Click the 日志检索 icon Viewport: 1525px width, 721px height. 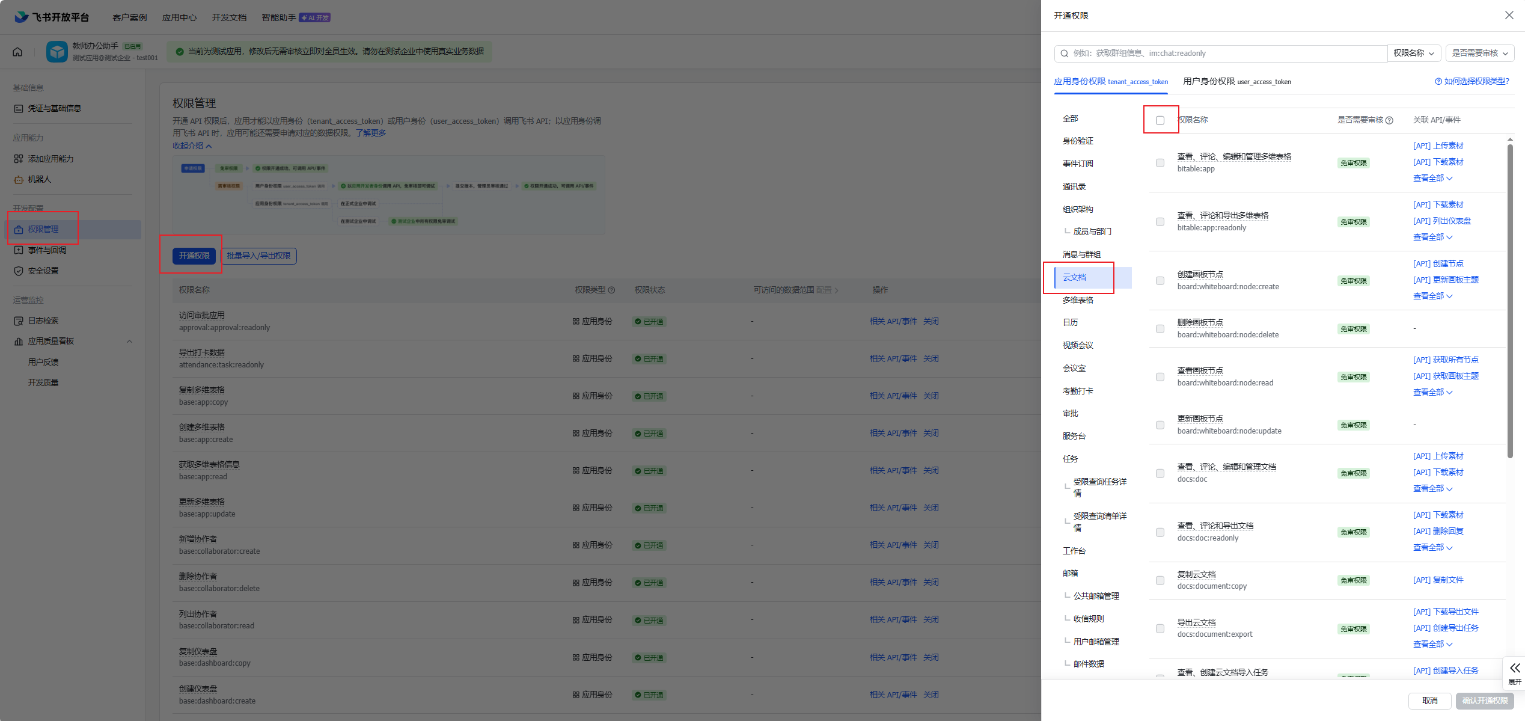point(19,321)
